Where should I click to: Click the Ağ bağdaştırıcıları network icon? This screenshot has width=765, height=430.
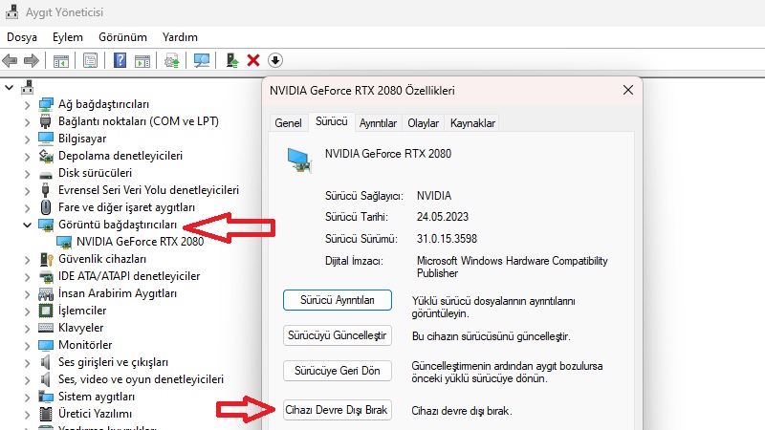(x=46, y=104)
